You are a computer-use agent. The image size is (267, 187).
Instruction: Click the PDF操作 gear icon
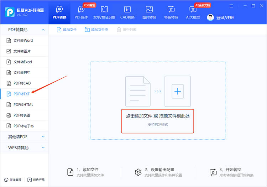click(x=81, y=9)
